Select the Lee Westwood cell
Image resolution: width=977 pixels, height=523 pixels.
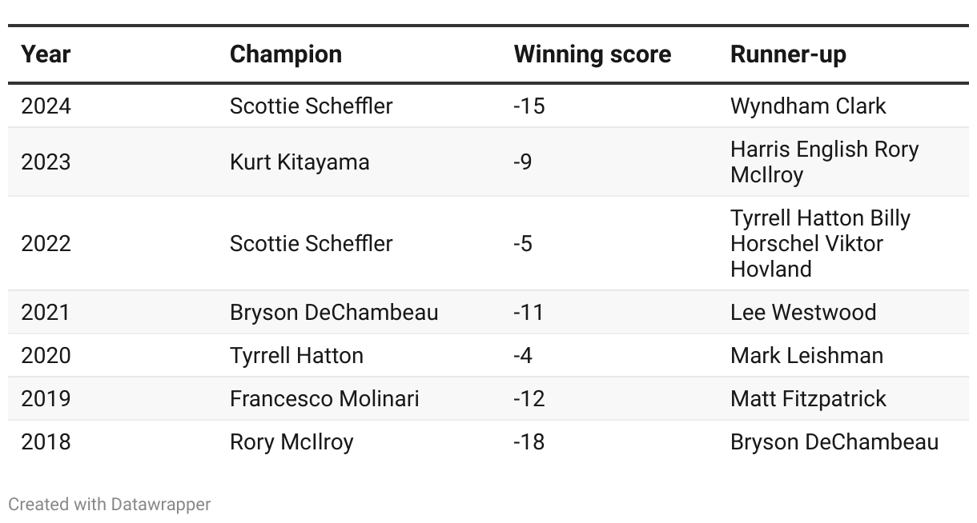click(x=803, y=312)
